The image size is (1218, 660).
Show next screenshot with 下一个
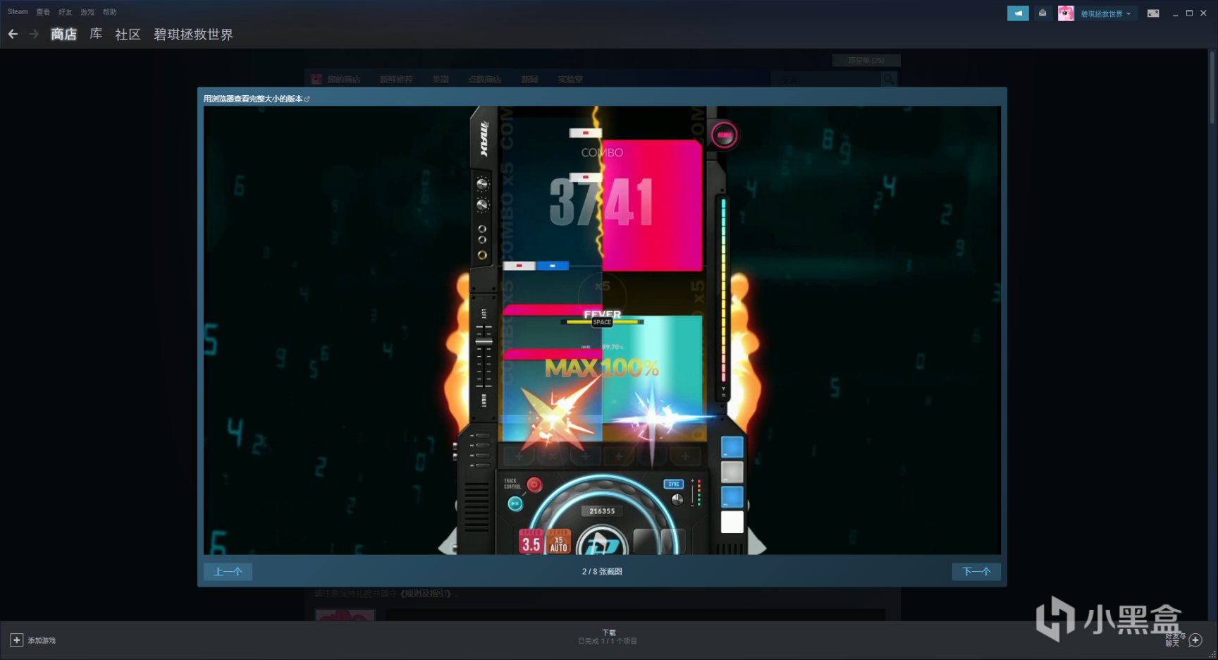click(976, 571)
